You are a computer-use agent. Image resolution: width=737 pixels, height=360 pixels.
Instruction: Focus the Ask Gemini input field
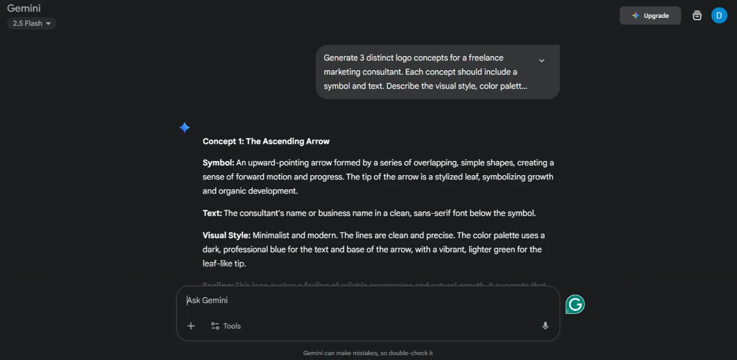pyautogui.click(x=362, y=300)
